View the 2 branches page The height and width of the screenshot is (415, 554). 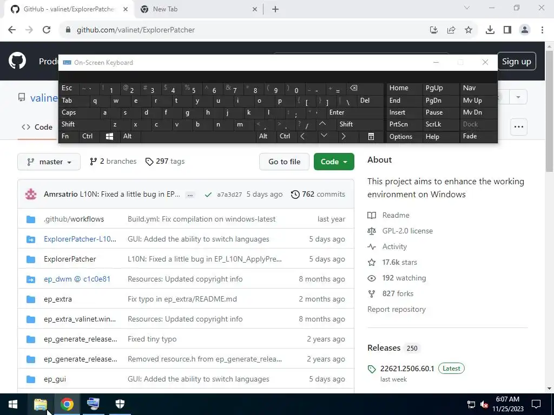coord(113,161)
